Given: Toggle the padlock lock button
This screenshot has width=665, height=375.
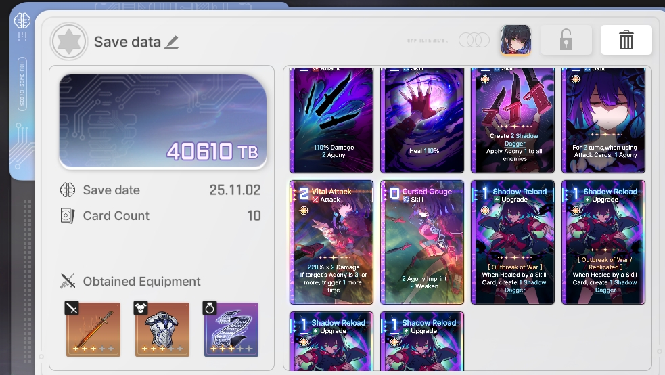Looking at the screenshot, I should (566, 40).
